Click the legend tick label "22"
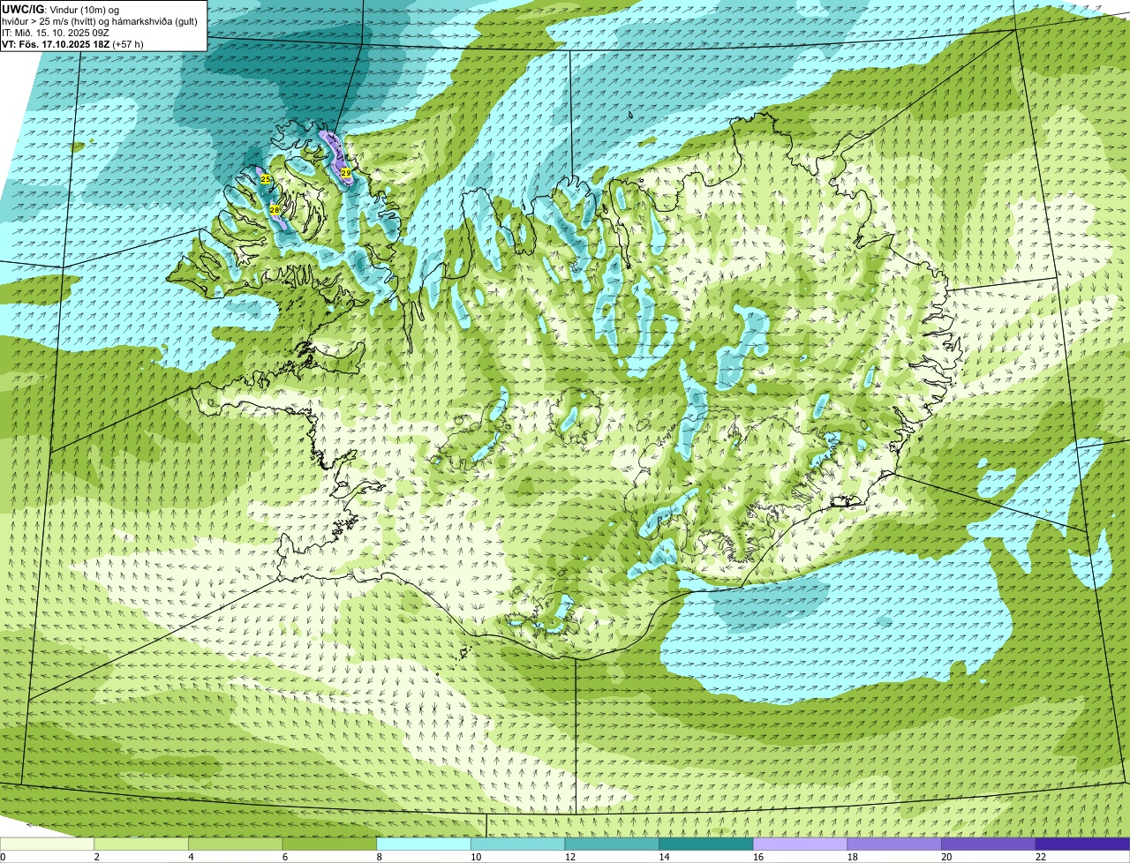The height and width of the screenshot is (863, 1130). (x=1041, y=857)
